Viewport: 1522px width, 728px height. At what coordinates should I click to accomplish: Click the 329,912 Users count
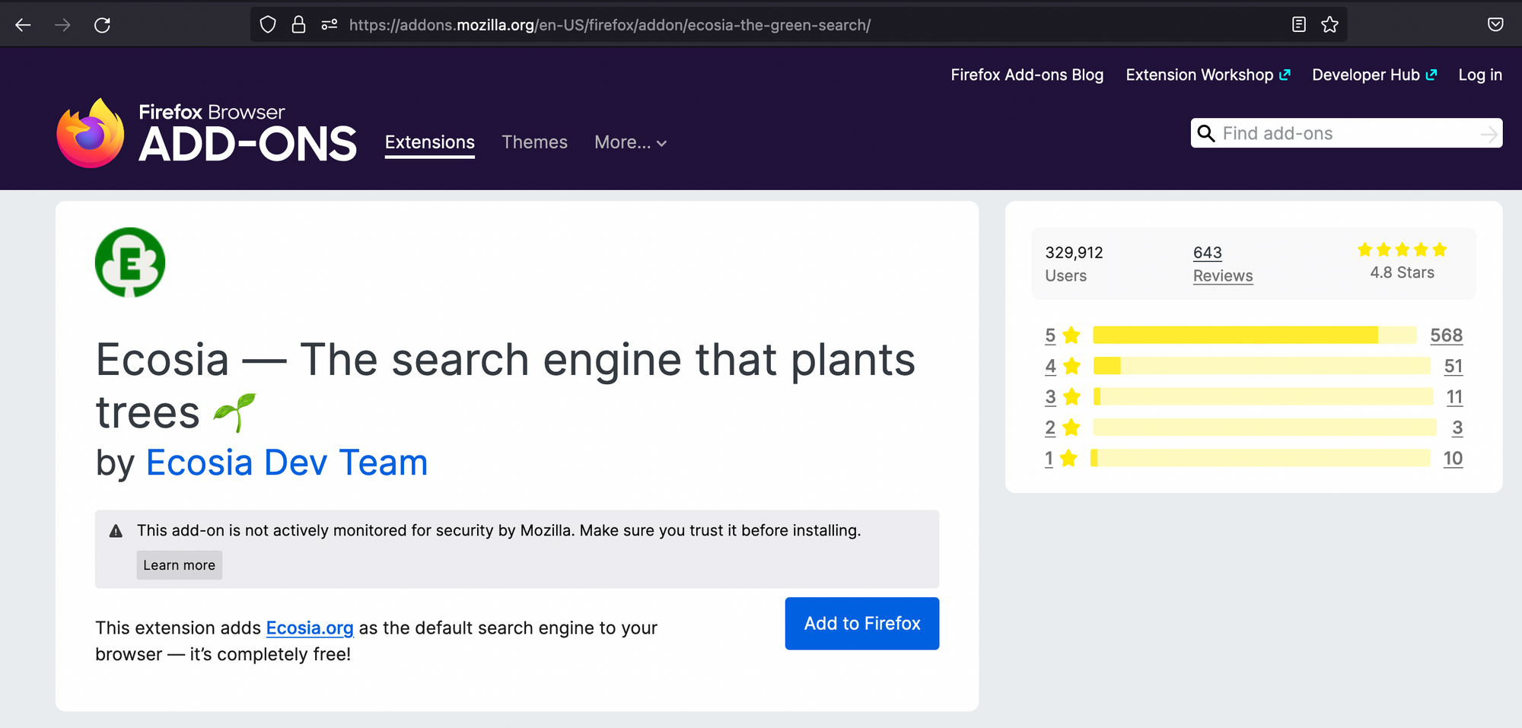(1074, 263)
